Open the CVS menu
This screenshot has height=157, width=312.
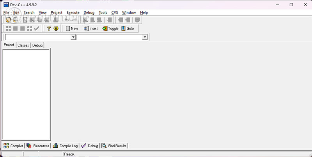(115, 13)
